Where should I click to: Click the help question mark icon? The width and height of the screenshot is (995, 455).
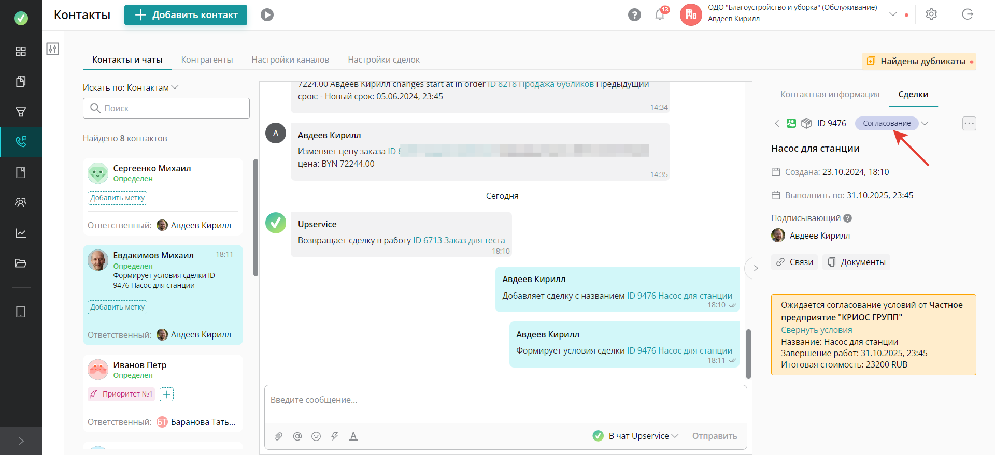click(x=634, y=15)
